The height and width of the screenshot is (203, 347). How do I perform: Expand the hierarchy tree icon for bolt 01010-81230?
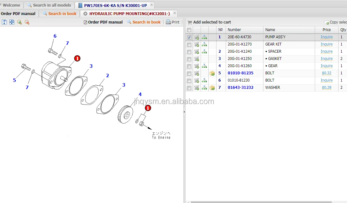pyautogui.click(x=204, y=81)
